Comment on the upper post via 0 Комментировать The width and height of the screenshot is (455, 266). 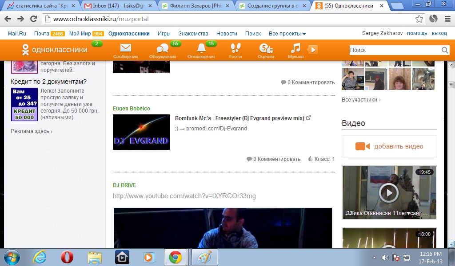307,82
